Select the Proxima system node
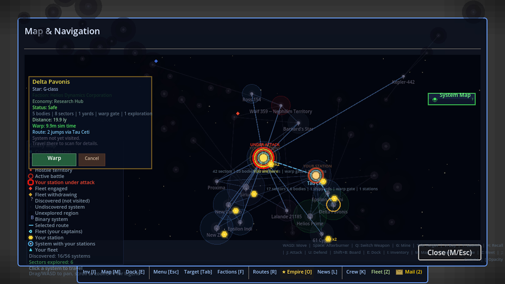The width and height of the screenshot is (505, 284). click(x=216, y=181)
